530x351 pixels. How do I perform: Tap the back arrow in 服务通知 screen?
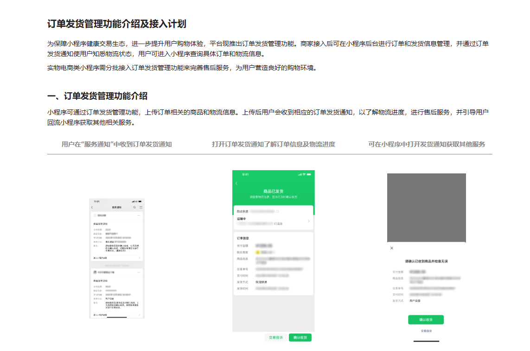92,207
